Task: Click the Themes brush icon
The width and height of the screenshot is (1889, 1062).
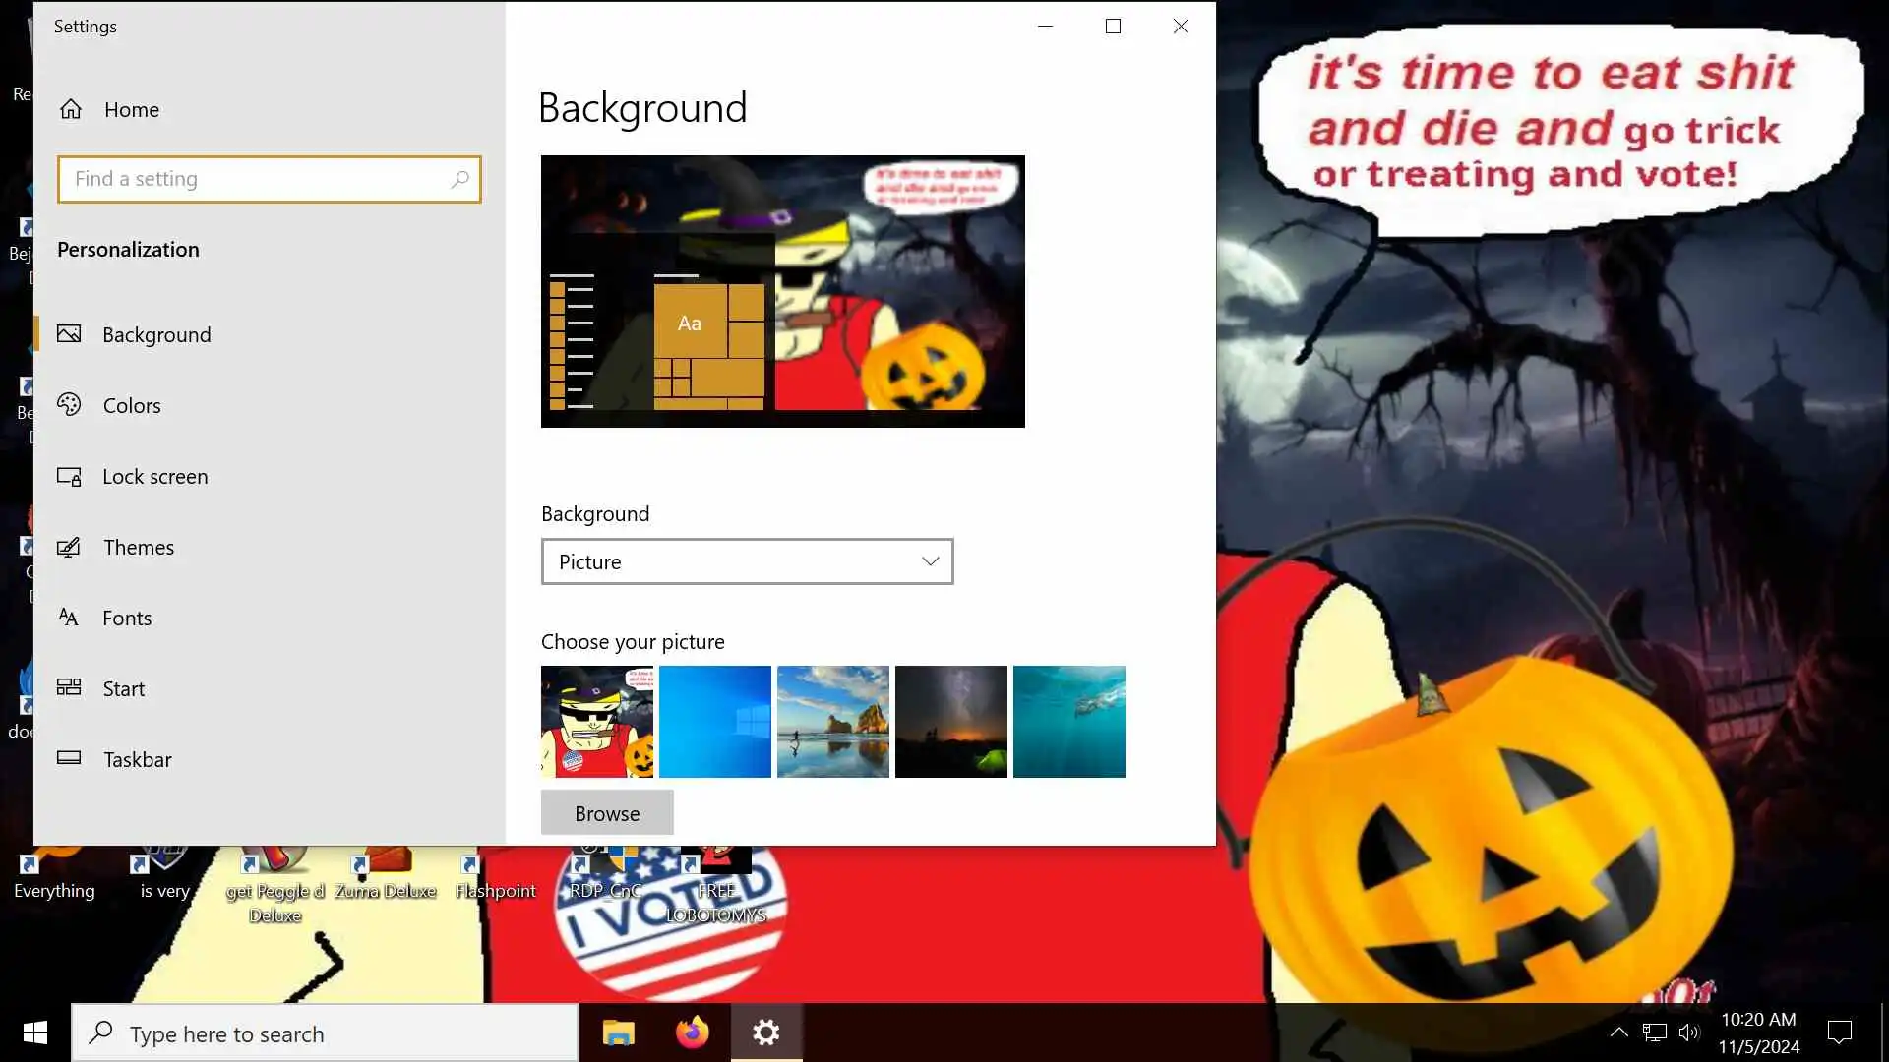Action: [69, 547]
